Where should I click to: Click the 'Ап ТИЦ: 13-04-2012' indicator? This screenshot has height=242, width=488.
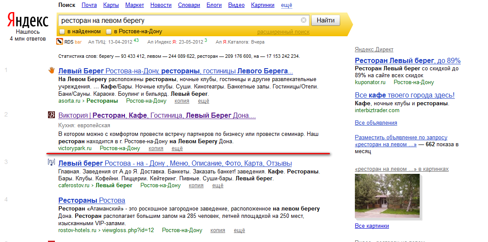[x=114, y=42]
